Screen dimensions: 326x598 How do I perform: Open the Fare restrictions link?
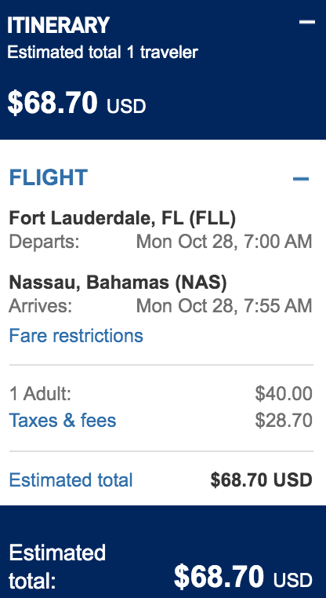click(76, 336)
